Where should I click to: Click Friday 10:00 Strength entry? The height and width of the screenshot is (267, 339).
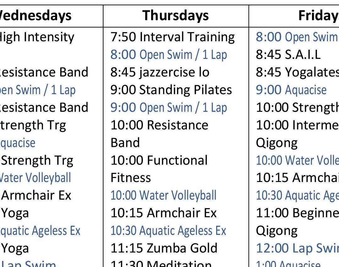(x=298, y=107)
